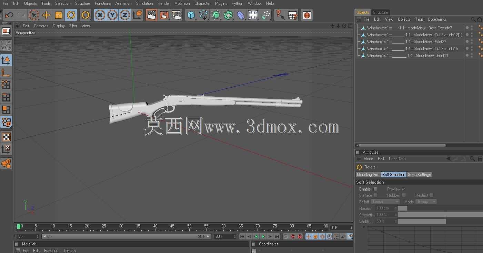The width and height of the screenshot is (483, 253).
Task: Open the Simulation menu
Action: [x=144, y=3]
